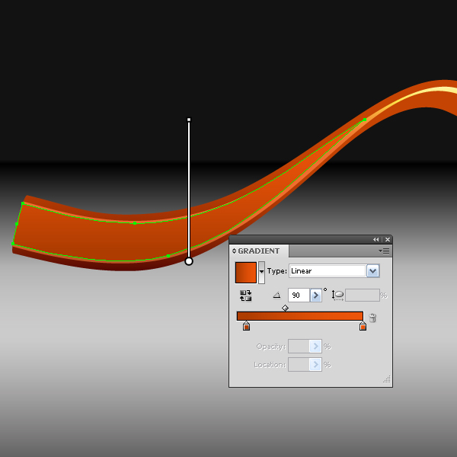This screenshot has height=457, width=457.
Task: Click the gradient fill preview swatch
Action: (x=246, y=272)
